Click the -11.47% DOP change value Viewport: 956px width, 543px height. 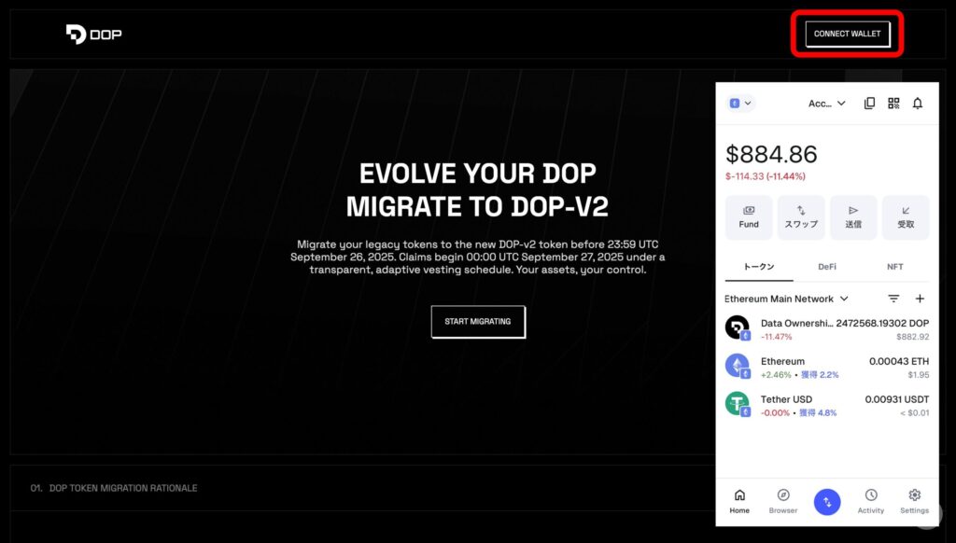pyautogui.click(x=776, y=337)
